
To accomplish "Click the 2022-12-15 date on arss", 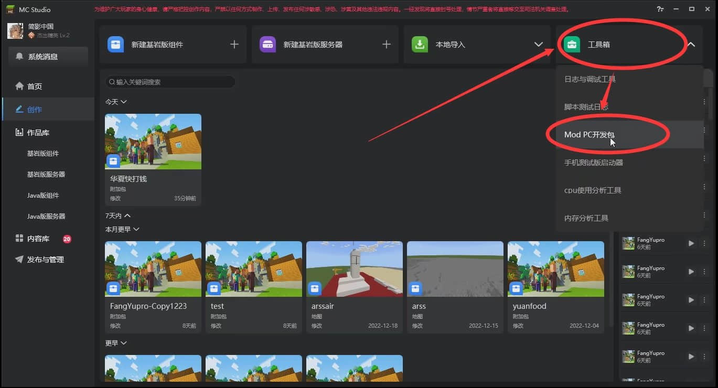I will 484,326.
